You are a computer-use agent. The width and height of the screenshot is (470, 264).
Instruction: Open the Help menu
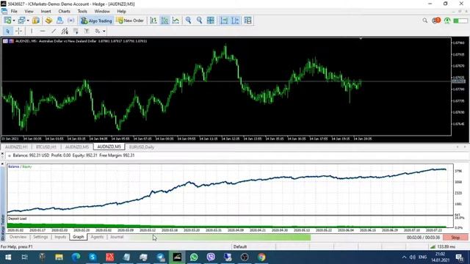click(121, 12)
